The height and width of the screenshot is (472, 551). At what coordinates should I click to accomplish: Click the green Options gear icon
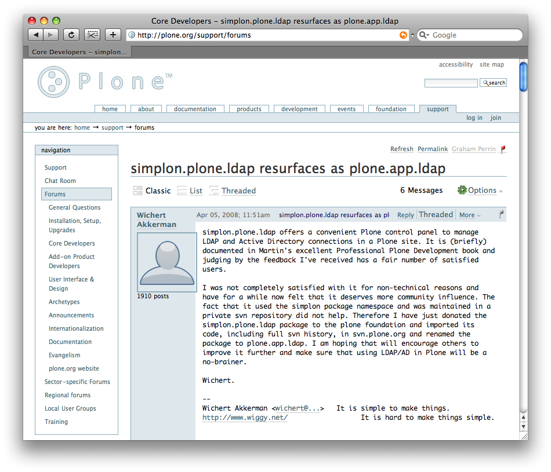(x=462, y=191)
